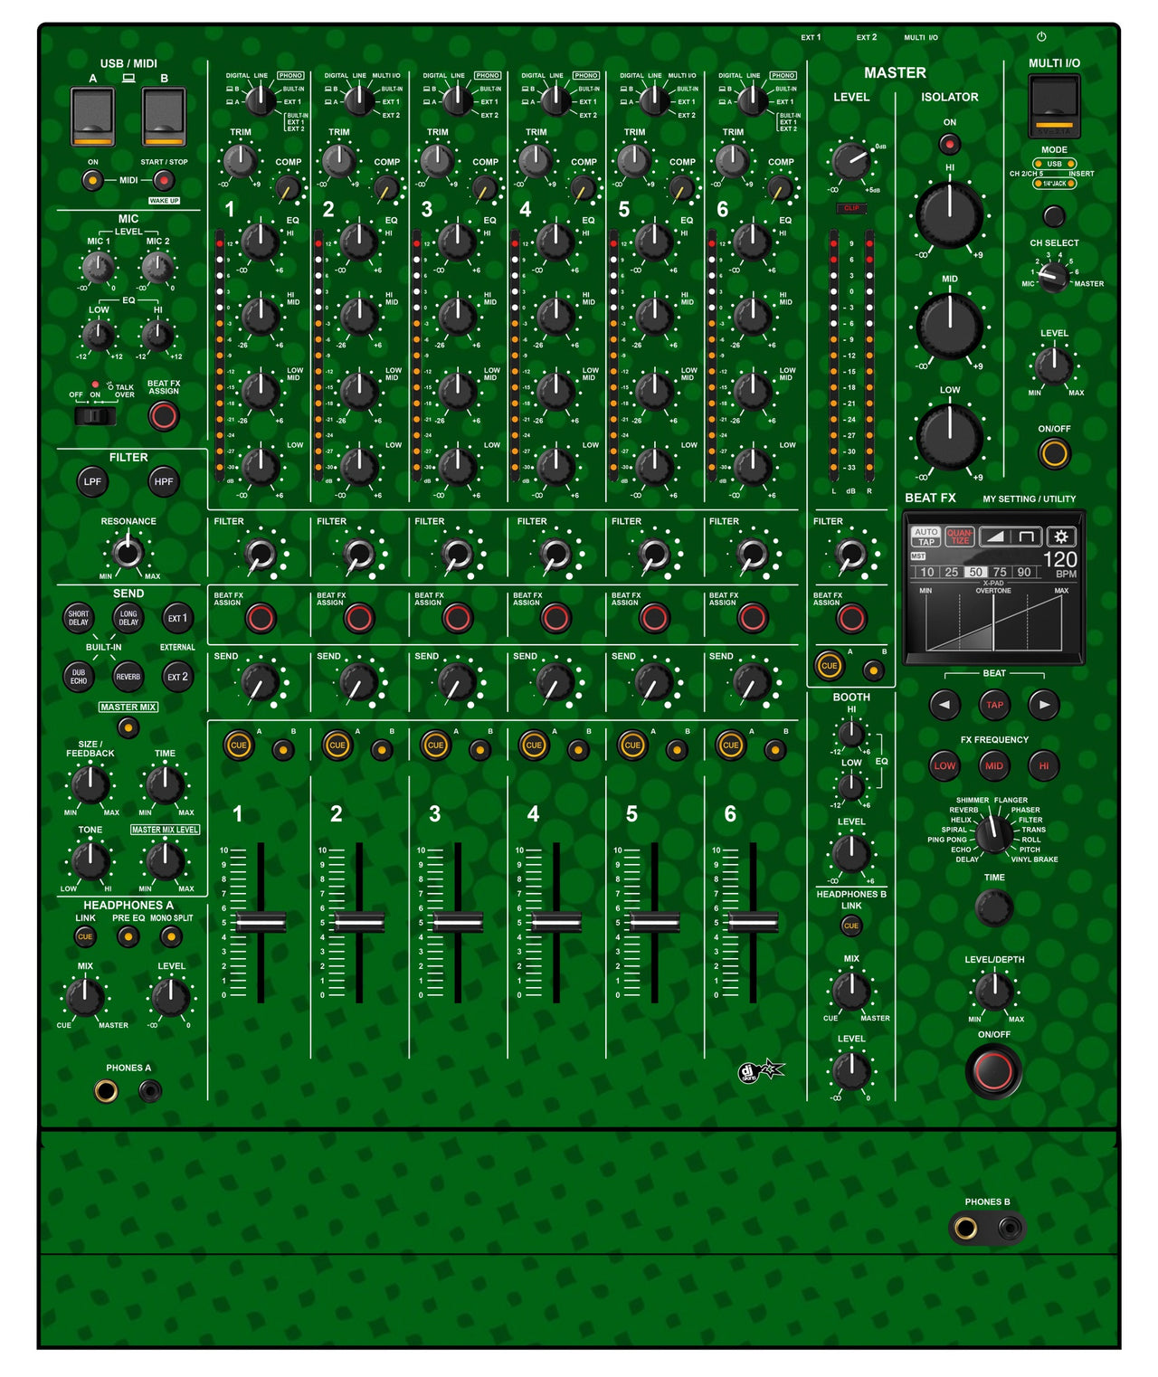Viewport: 1158px width, 1377px height.
Task: Toggle Headphones A MONO SPLIT button
Action: [171, 936]
